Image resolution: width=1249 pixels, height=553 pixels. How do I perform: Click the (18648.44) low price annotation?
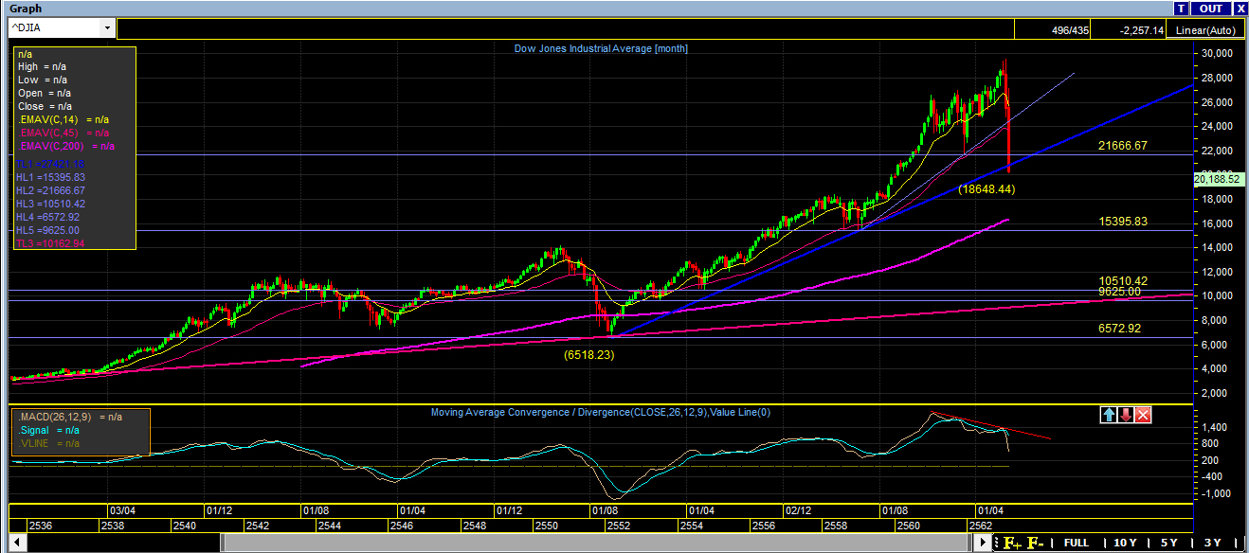click(987, 189)
